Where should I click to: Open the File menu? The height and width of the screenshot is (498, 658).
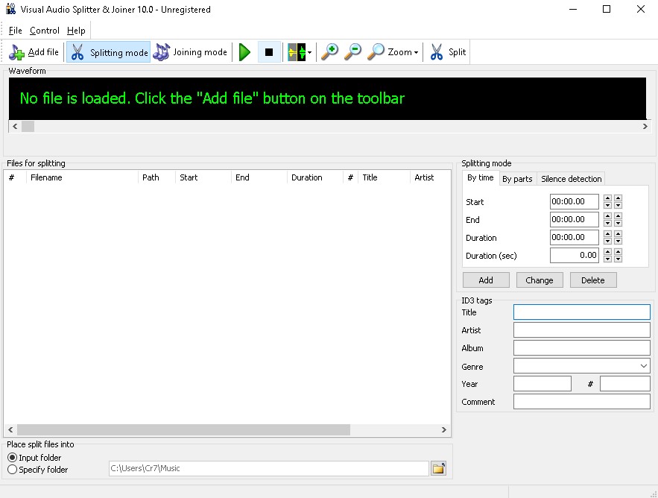(15, 31)
